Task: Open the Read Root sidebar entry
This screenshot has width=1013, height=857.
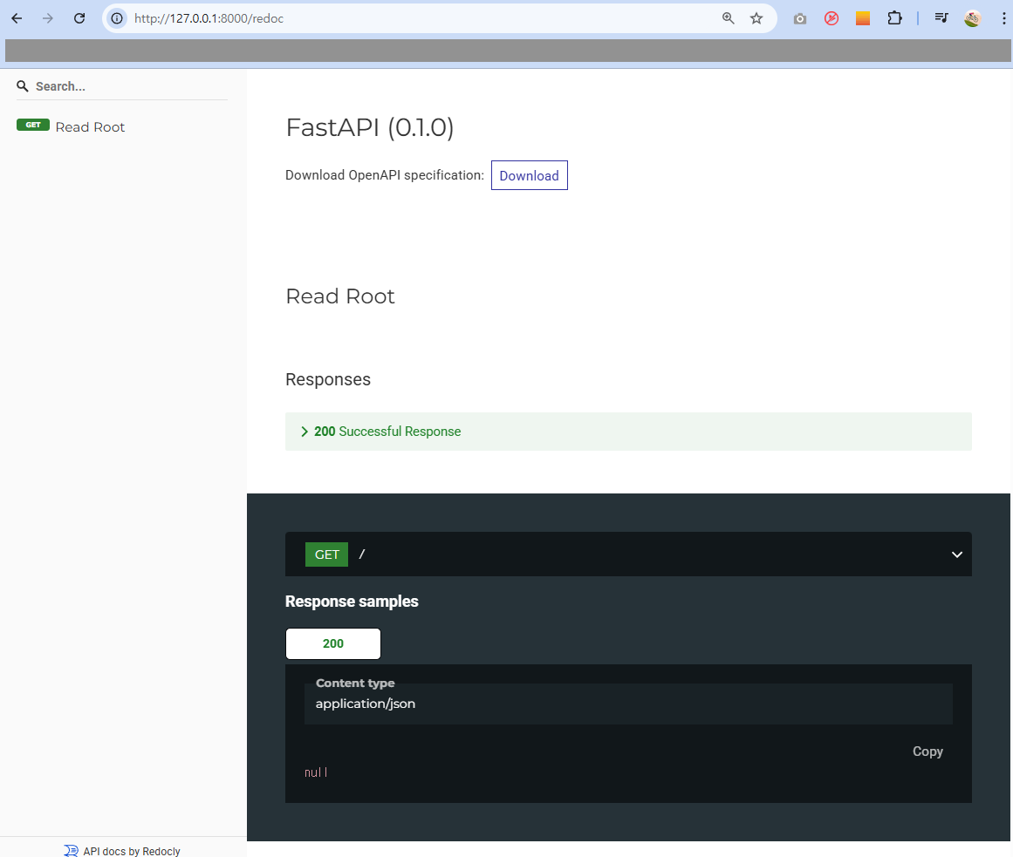Action: [x=90, y=127]
